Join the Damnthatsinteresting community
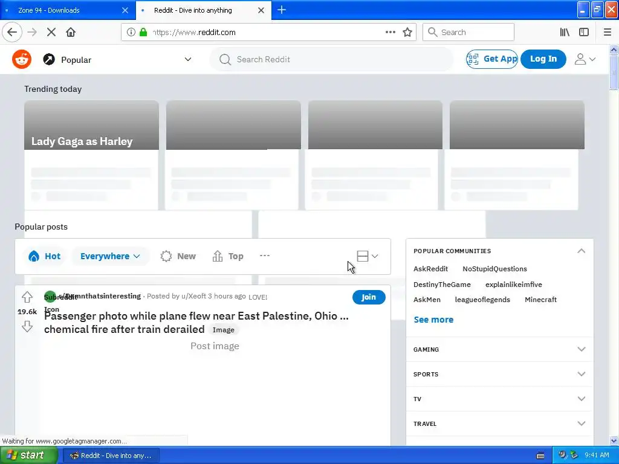619x464 pixels. (x=369, y=297)
